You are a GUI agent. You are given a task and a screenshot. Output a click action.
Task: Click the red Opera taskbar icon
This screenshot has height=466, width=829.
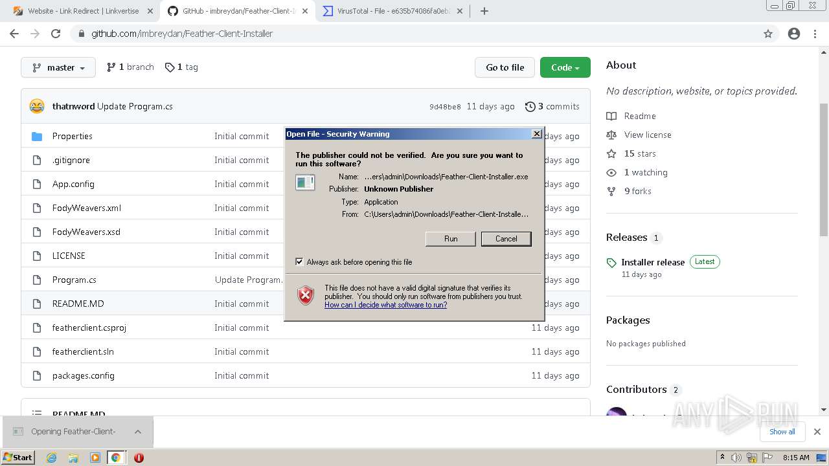point(139,458)
